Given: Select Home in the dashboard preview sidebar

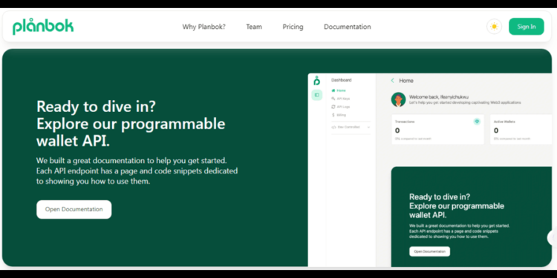Looking at the screenshot, I should click(339, 90).
